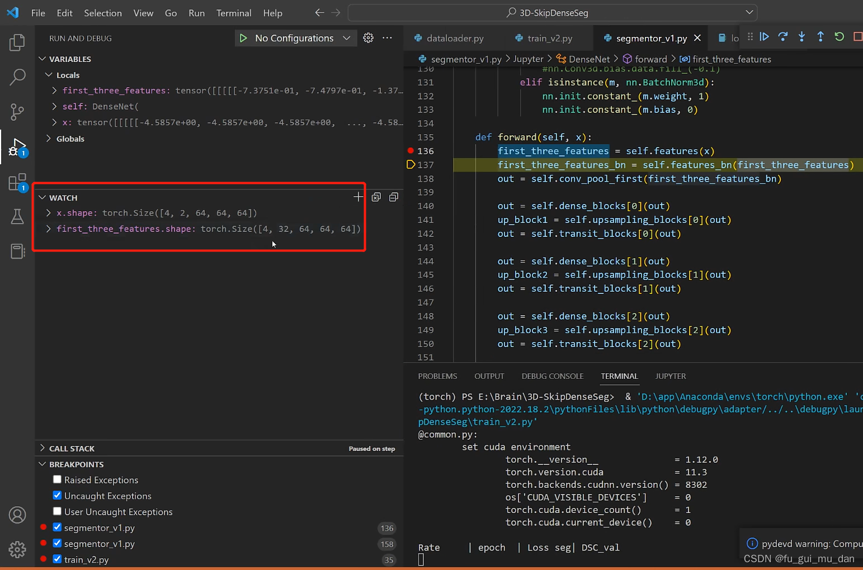The height and width of the screenshot is (570, 863).
Task: Open the Search view icon
Action: (x=17, y=77)
